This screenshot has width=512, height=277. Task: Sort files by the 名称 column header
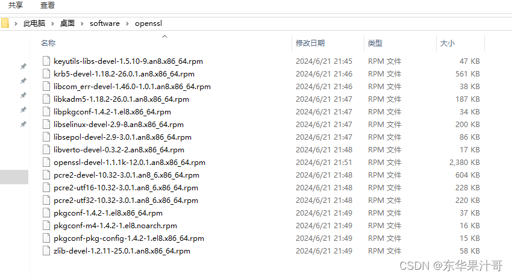click(x=48, y=43)
